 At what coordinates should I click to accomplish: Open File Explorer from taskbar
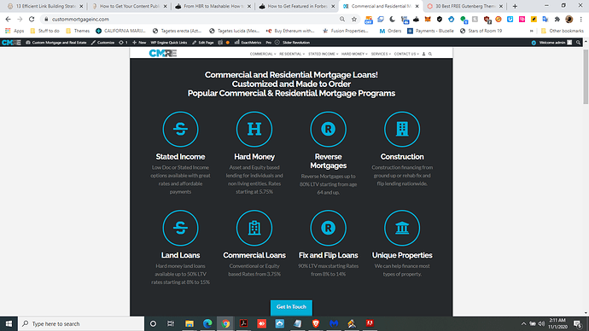(x=190, y=323)
